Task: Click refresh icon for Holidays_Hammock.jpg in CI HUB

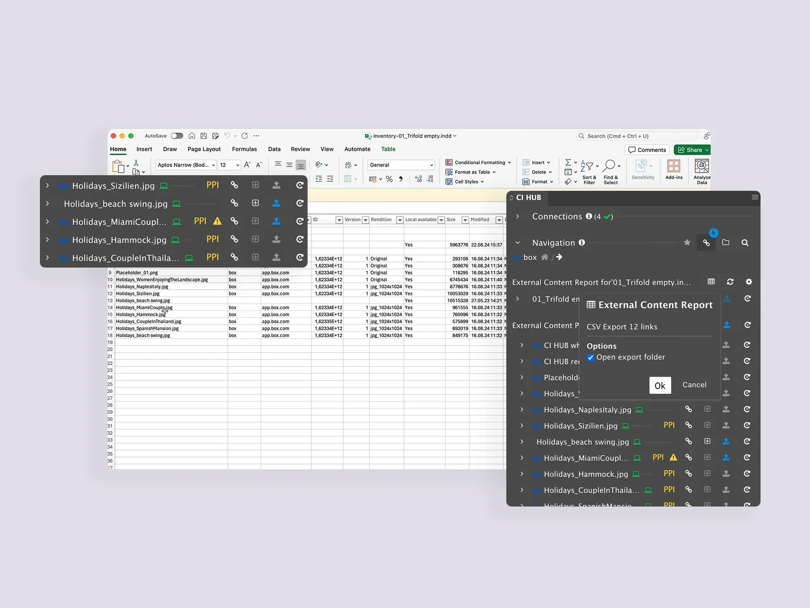Action: coord(747,474)
